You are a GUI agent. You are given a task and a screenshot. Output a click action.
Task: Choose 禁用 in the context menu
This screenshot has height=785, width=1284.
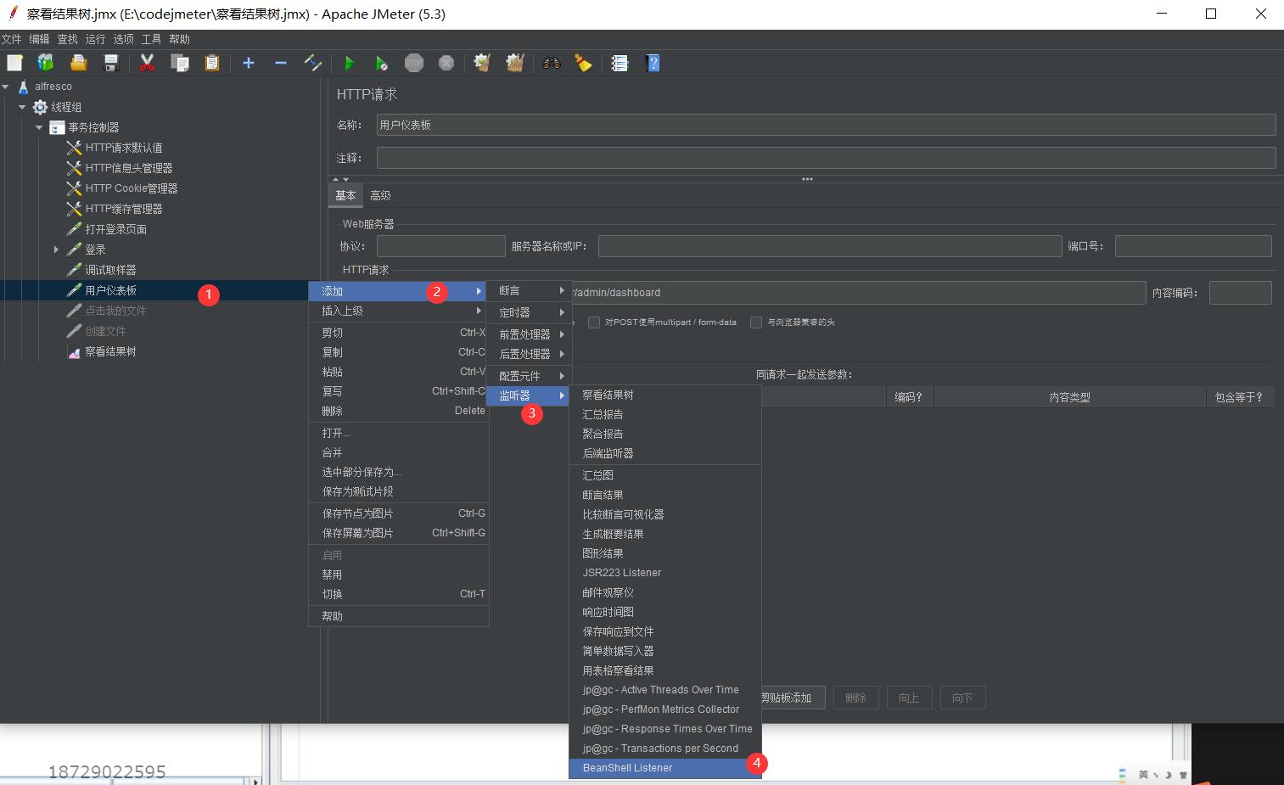(x=398, y=575)
